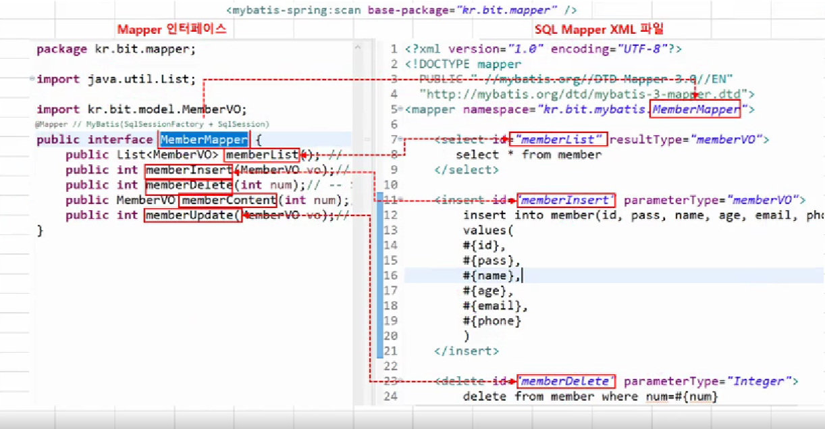Click the namespace value kr.bit.mybatis.MemberMapper

click(x=696, y=109)
